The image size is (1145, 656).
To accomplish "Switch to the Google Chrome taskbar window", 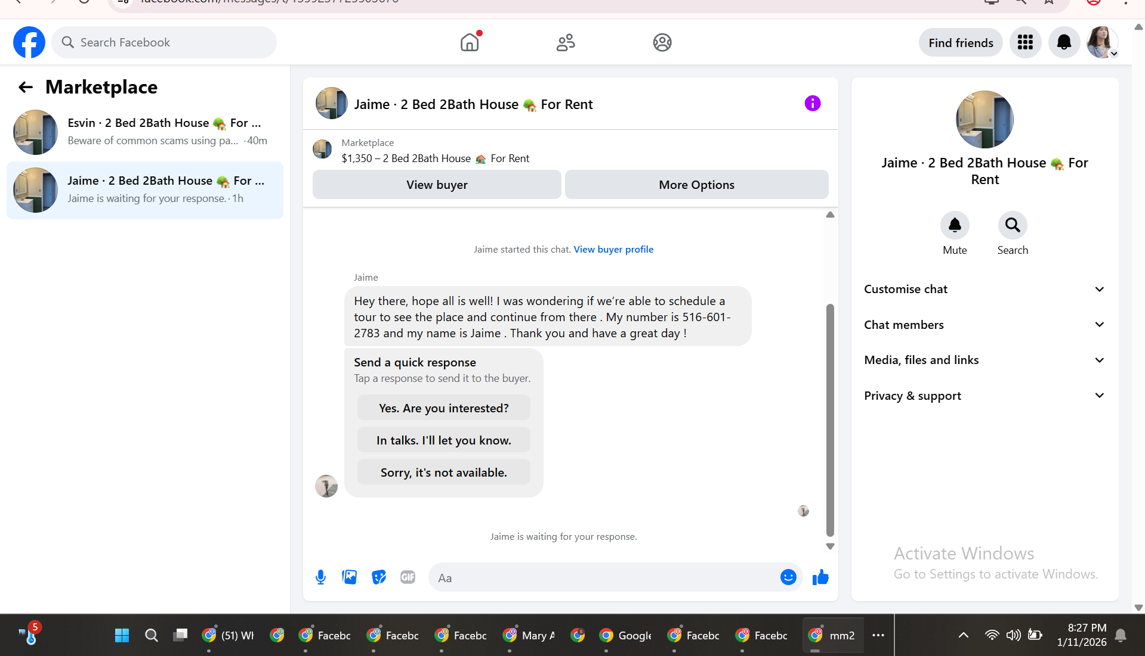I will (626, 635).
